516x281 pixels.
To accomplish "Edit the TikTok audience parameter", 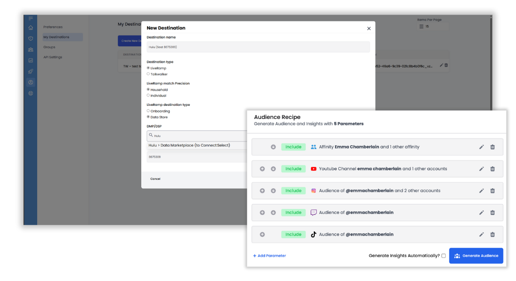I will (481, 235).
